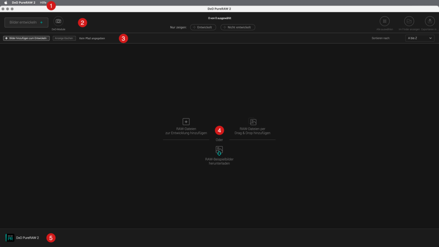
Task: Click the Kein Pfad angegeben text
Action: [92, 38]
